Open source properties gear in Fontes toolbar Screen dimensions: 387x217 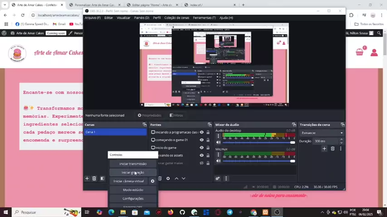(x=168, y=179)
